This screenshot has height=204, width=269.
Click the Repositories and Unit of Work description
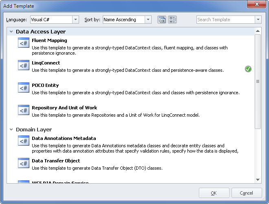[116, 115]
